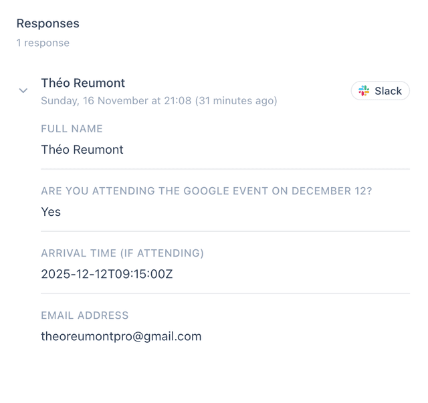
Task: Click the Responses section heading
Action: click(x=47, y=23)
